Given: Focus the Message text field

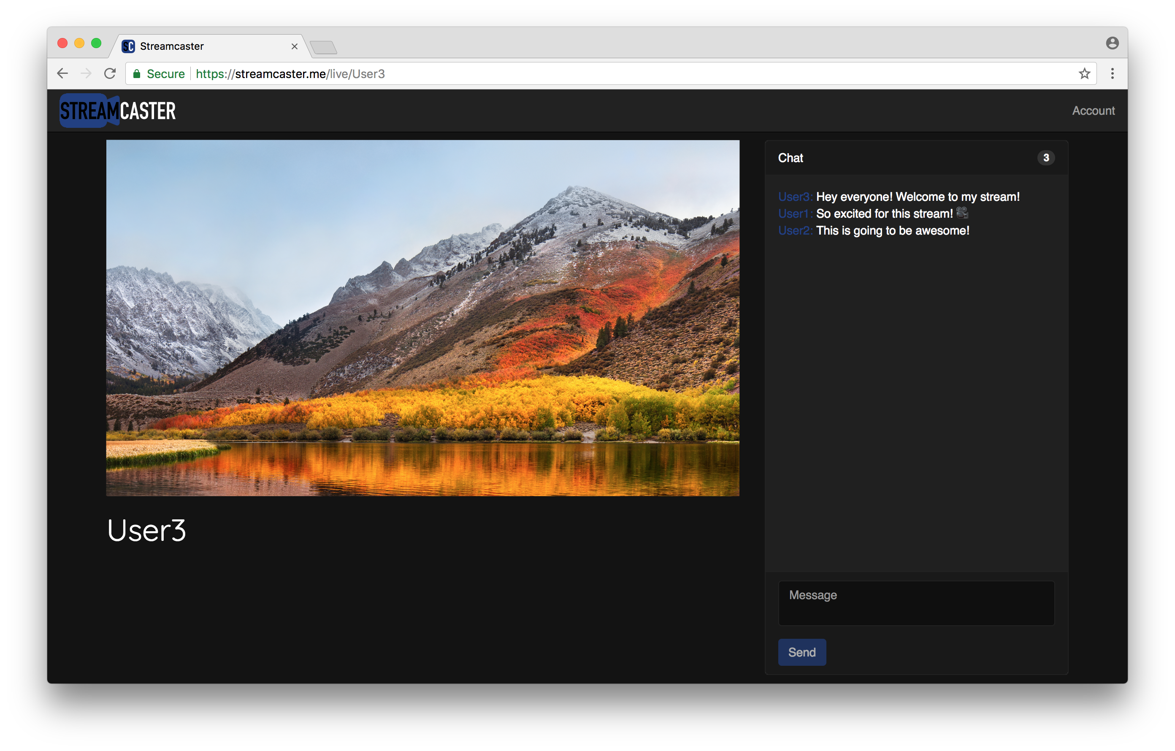Looking at the screenshot, I should click(x=916, y=603).
